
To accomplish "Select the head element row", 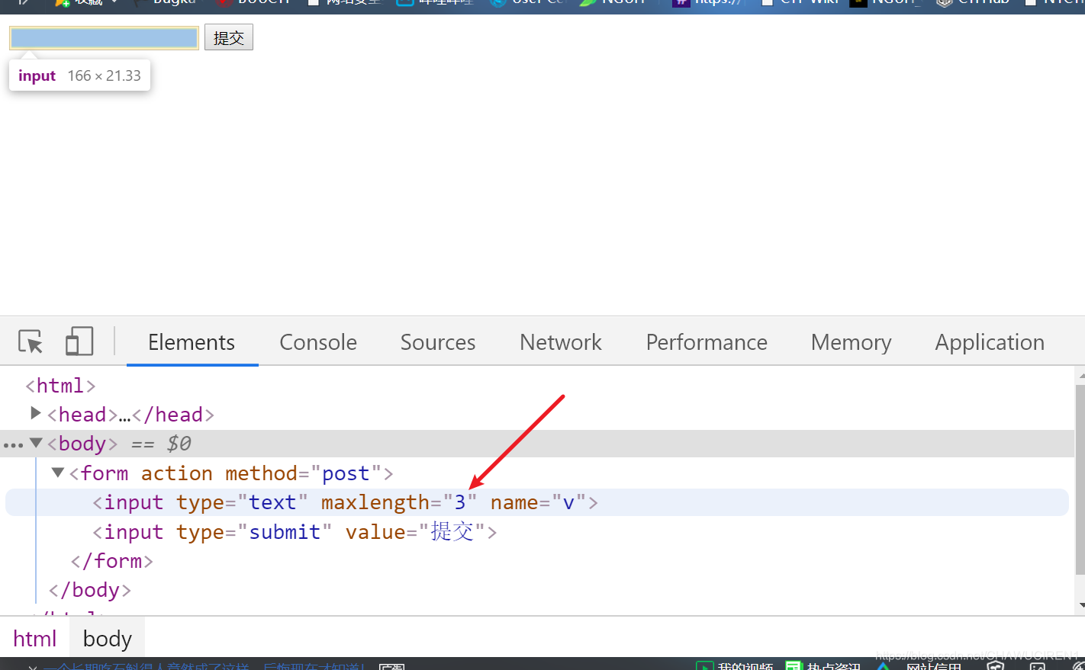I will coord(537,415).
